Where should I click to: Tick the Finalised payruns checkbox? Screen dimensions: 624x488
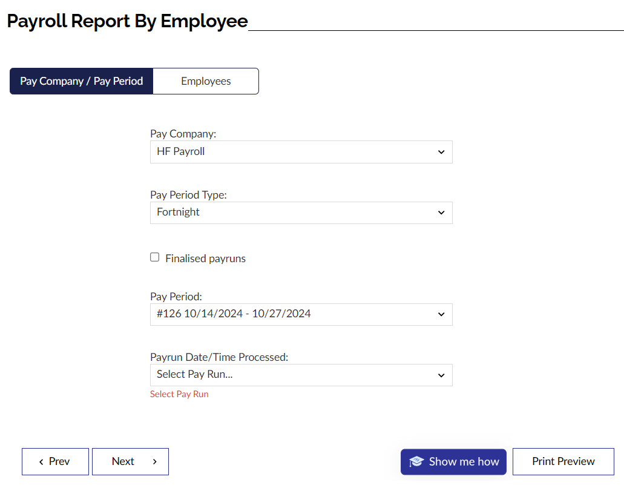coord(155,257)
